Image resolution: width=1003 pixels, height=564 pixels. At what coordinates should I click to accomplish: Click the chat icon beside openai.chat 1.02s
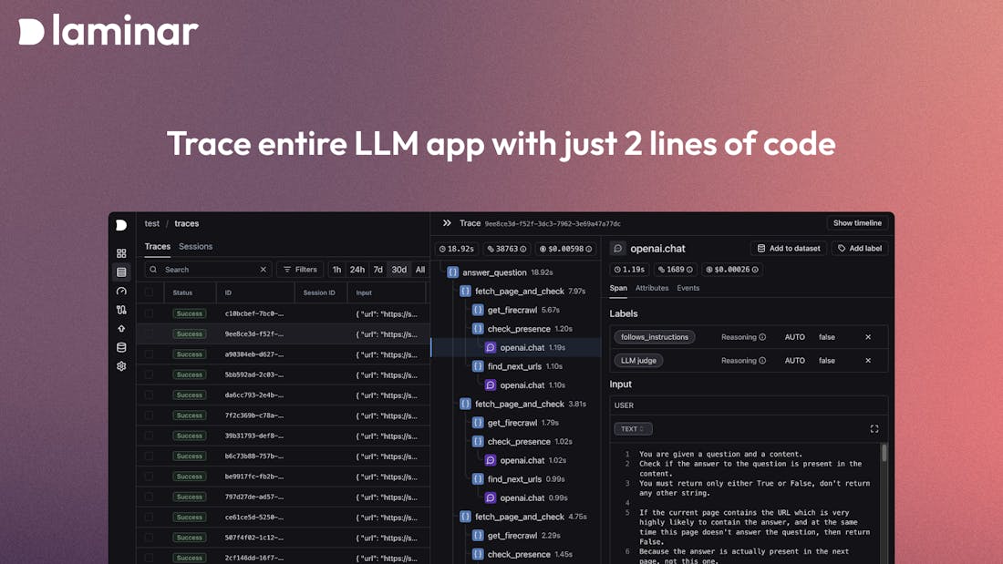(490, 460)
